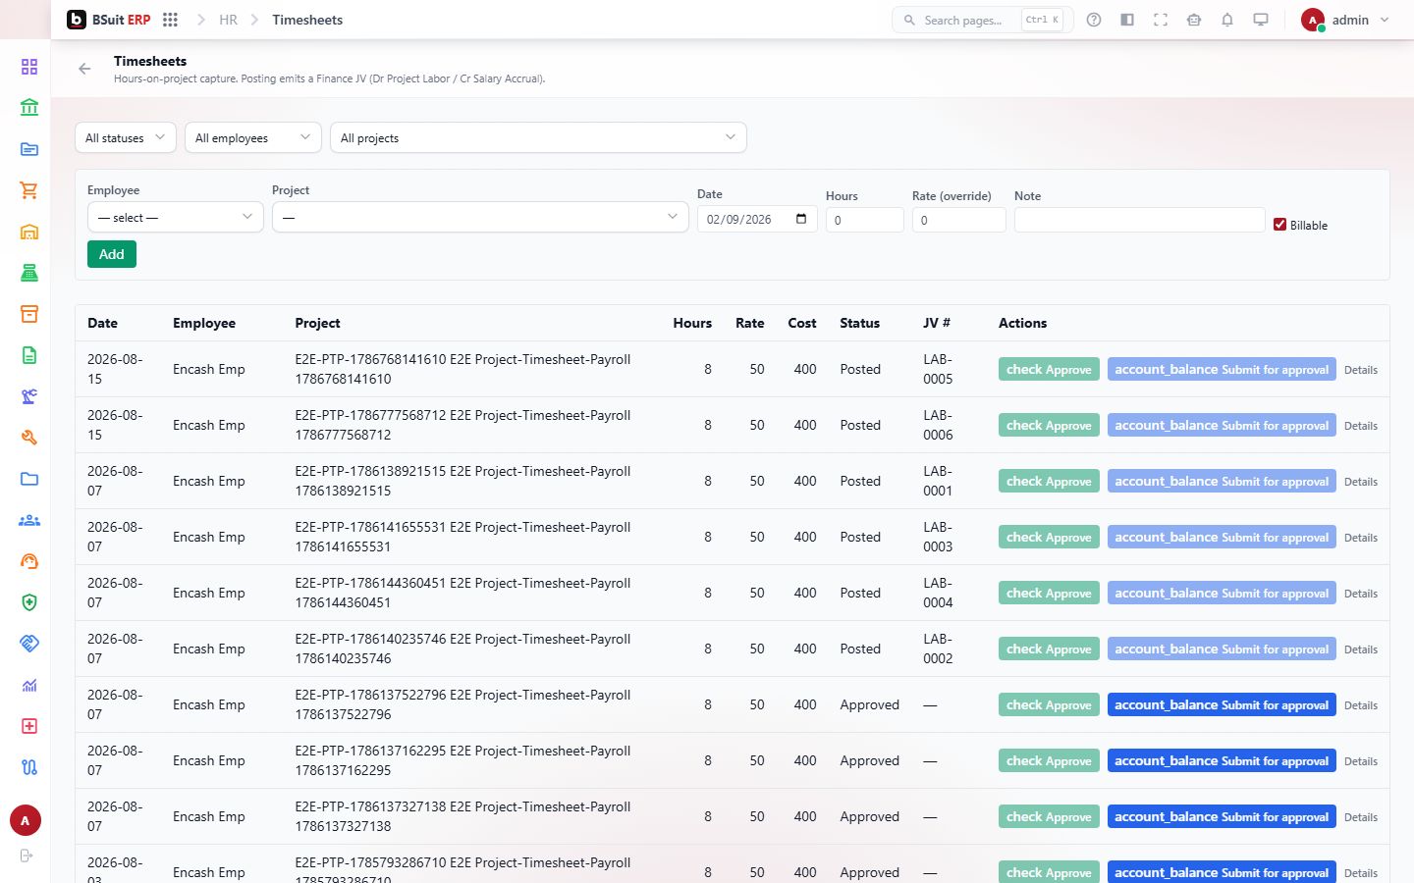Image resolution: width=1414 pixels, height=883 pixels.
Task: Click the green Add button
Action: [112, 254]
